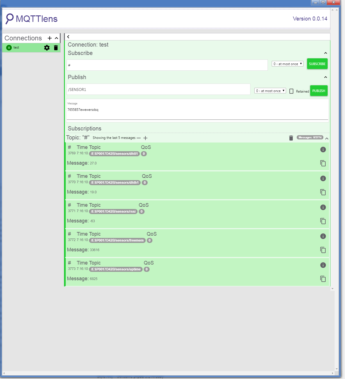This screenshot has height=379, width=345.
Task: Click the MQTTlens magnifier logo
Action: click(10, 19)
